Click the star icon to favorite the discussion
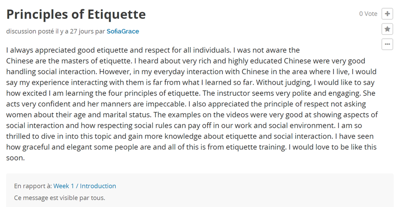The image size is (398, 207). [387, 29]
